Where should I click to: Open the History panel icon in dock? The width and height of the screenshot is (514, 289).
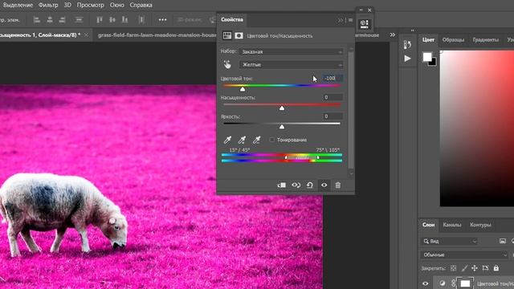pos(407,45)
